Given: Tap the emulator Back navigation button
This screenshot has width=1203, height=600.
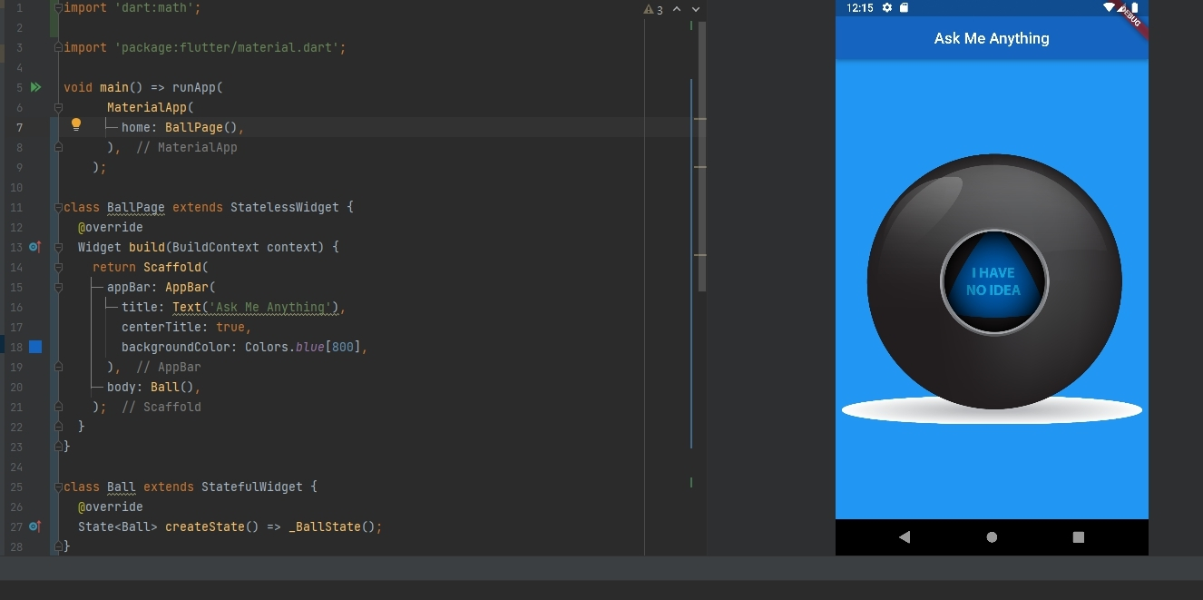Looking at the screenshot, I should pyautogui.click(x=905, y=537).
